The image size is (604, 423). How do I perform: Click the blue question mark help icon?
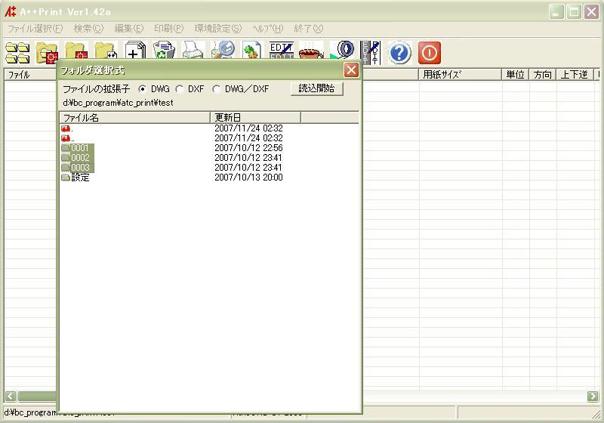(400, 53)
